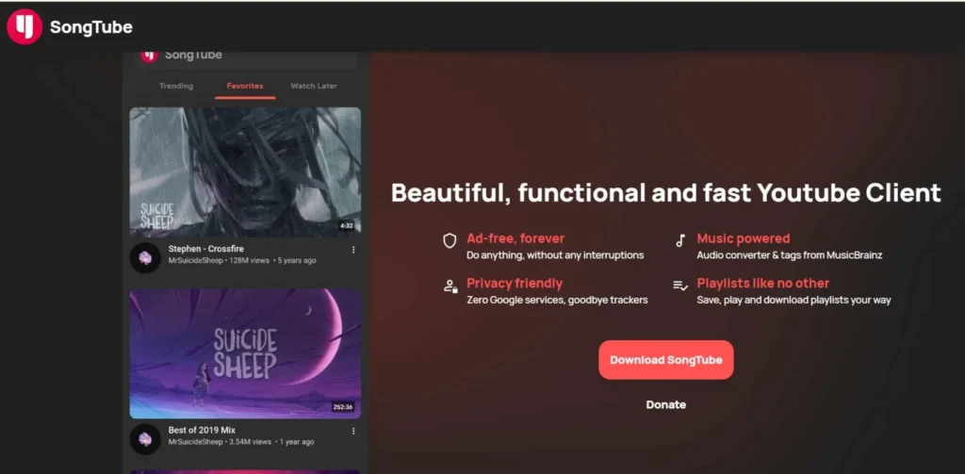Click the Download SongTube button
The image size is (965, 474).
coord(666,360)
